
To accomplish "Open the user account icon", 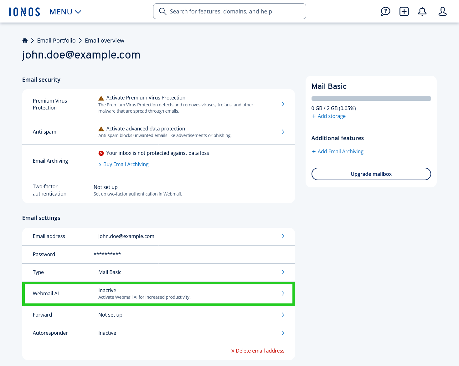I will [x=442, y=12].
